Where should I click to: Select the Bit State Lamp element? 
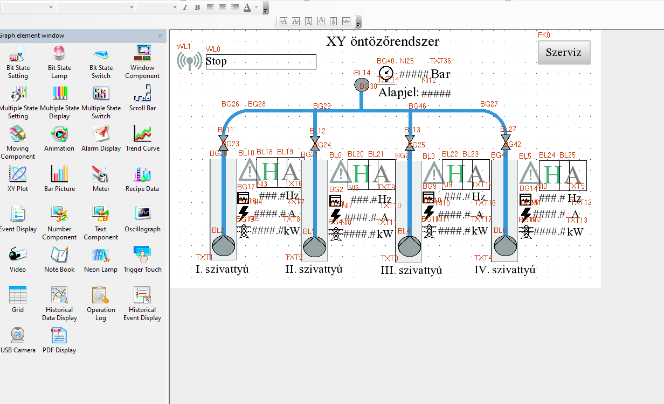59,62
